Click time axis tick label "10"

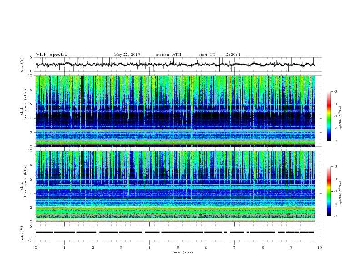click(320, 248)
